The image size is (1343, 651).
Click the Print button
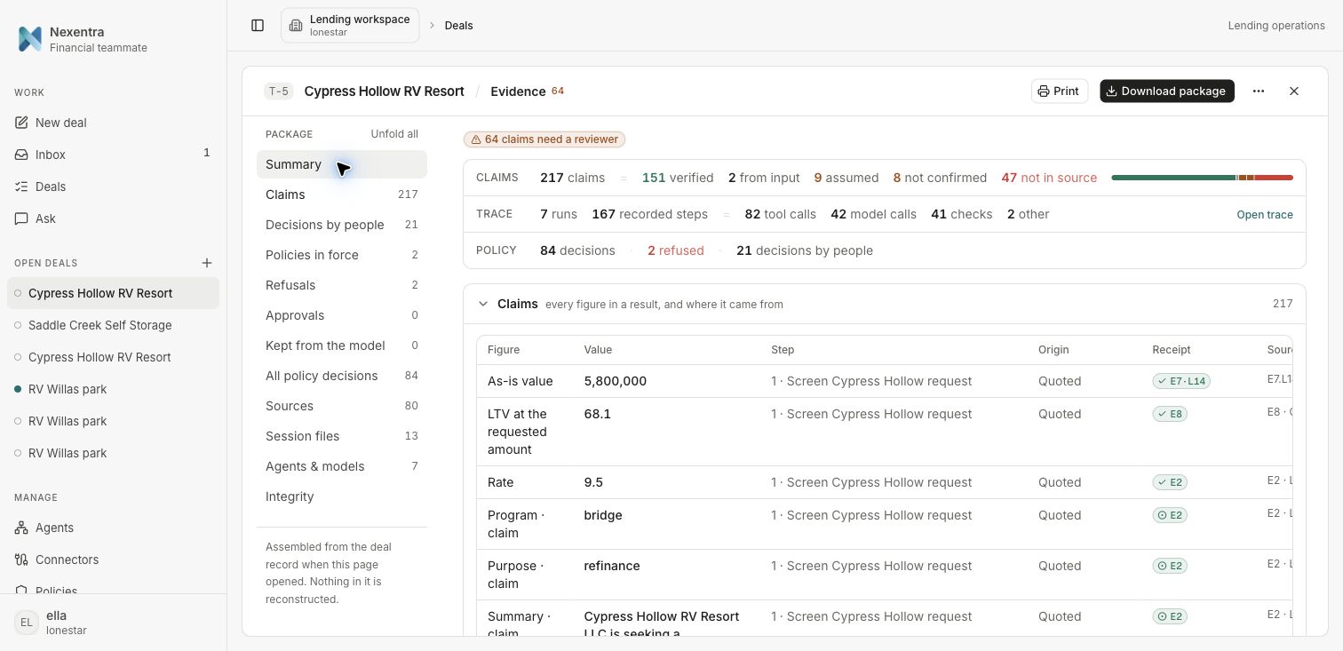click(x=1060, y=91)
